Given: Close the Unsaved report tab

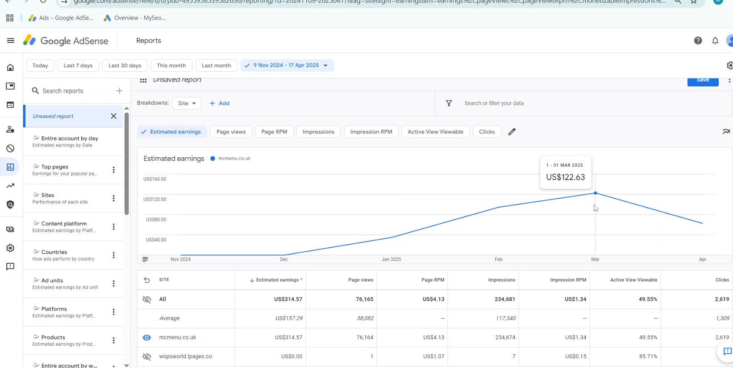Looking at the screenshot, I should click(x=113, y=116).
